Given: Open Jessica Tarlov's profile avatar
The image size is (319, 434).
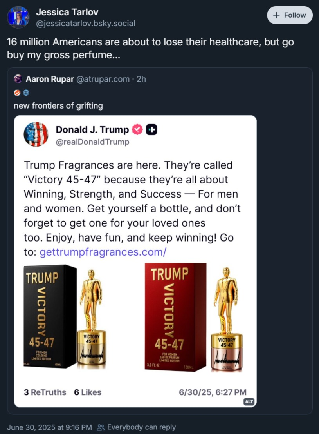Looking at the screenshot, I should (x=18, y=17).
